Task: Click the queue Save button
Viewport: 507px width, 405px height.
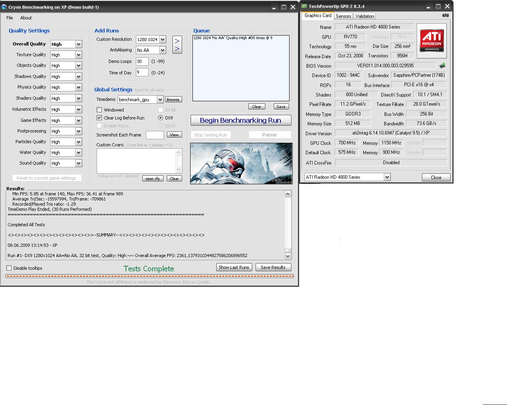Action: pos(281,106)
